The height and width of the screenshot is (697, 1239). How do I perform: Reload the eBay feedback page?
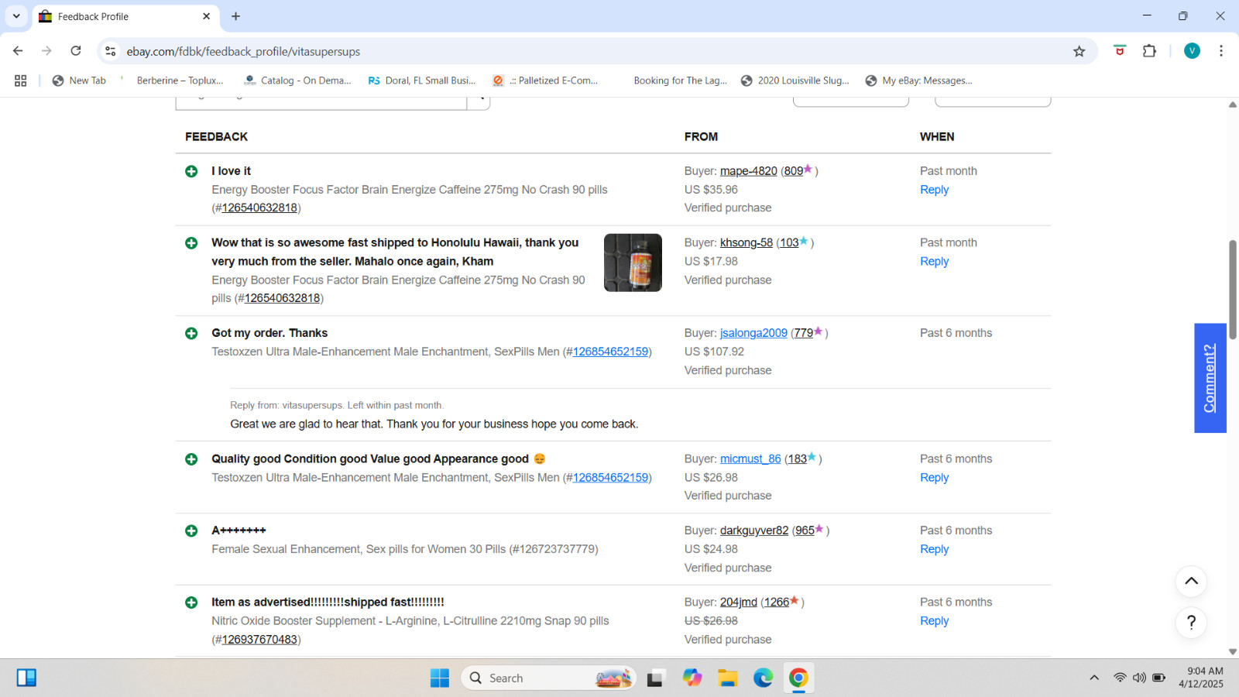(x=76, y=51)
